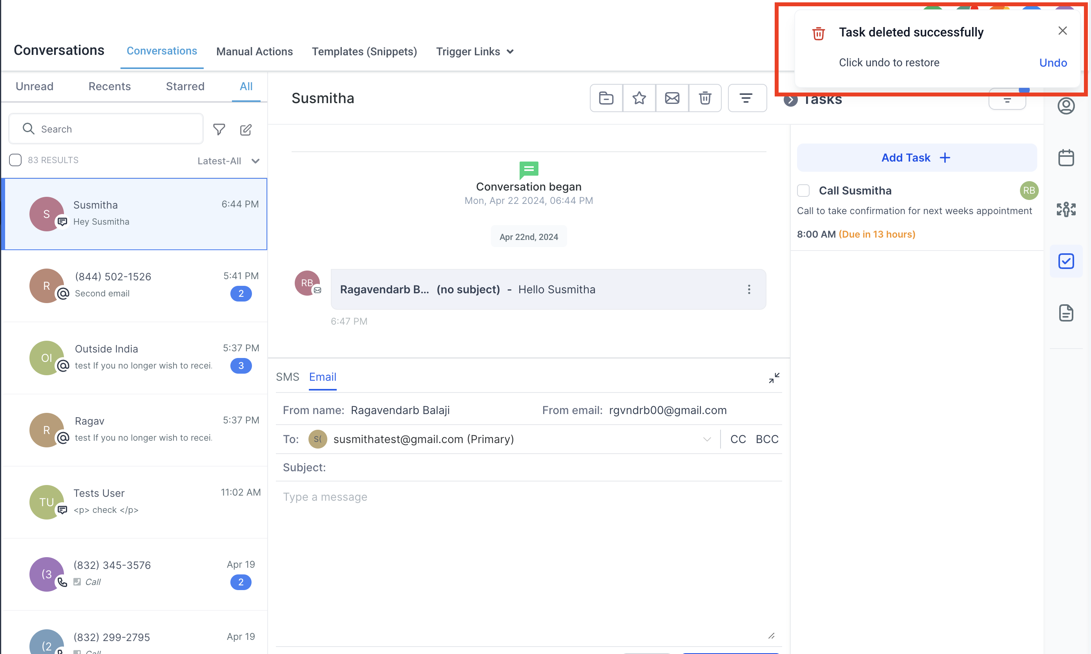Switch to the Unread tab
This screenshot has height=654, width=1091.
click(35, 86)
